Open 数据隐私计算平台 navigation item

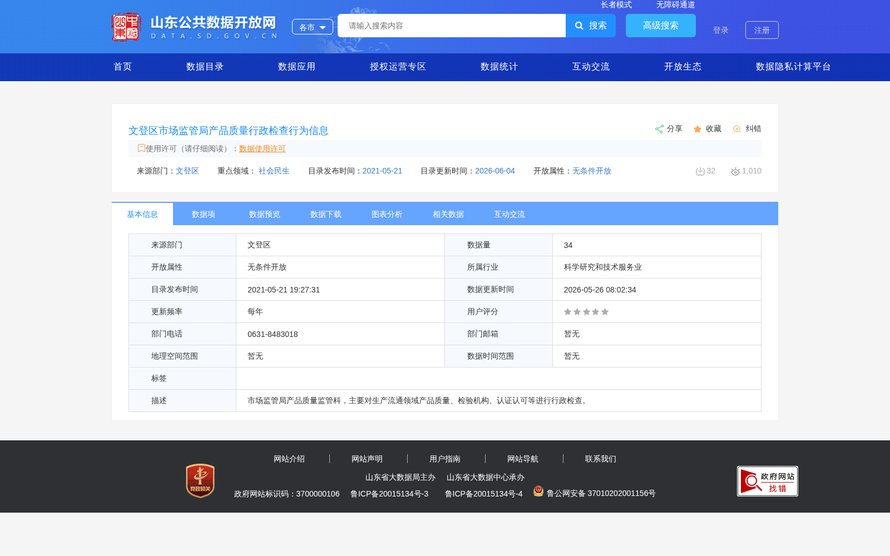click(x=793, y=67)
